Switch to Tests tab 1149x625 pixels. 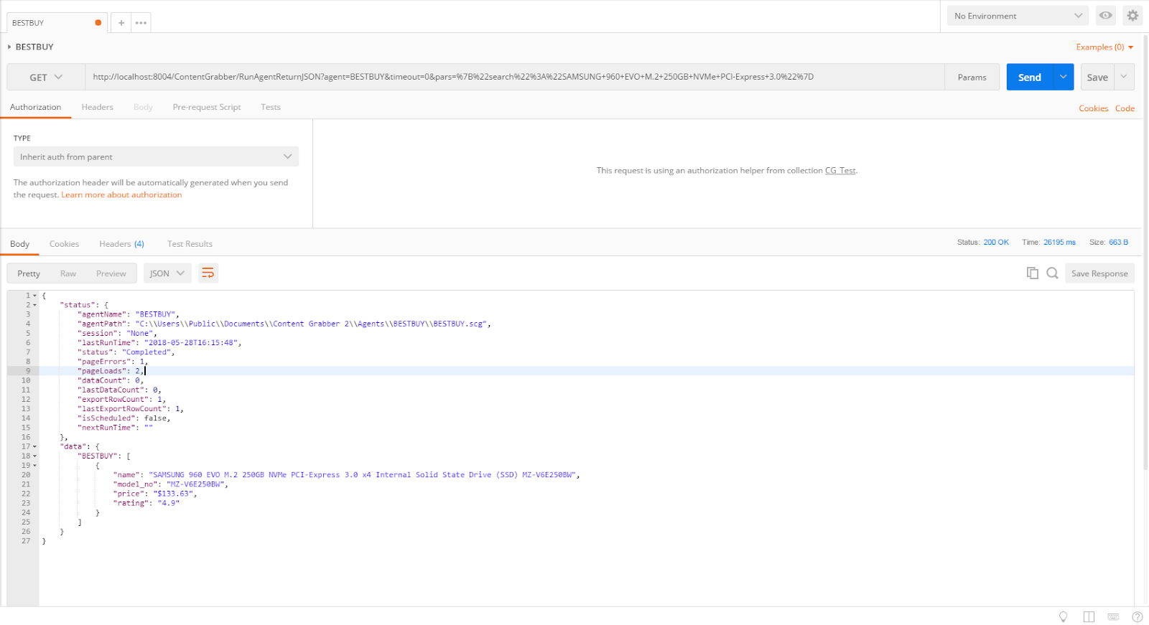click(x=271, y=107)
